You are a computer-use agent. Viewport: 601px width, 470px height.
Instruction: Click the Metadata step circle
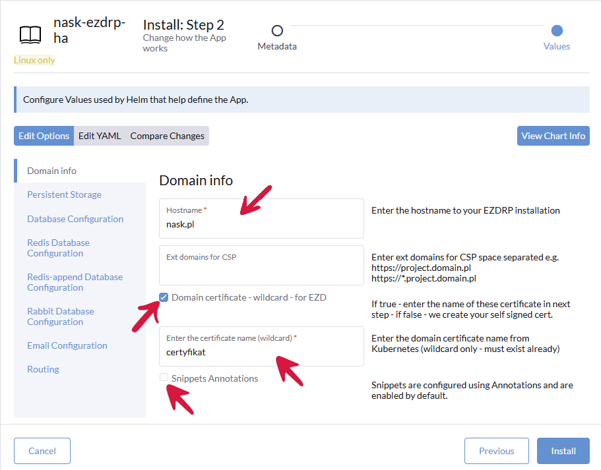[277, 31]
